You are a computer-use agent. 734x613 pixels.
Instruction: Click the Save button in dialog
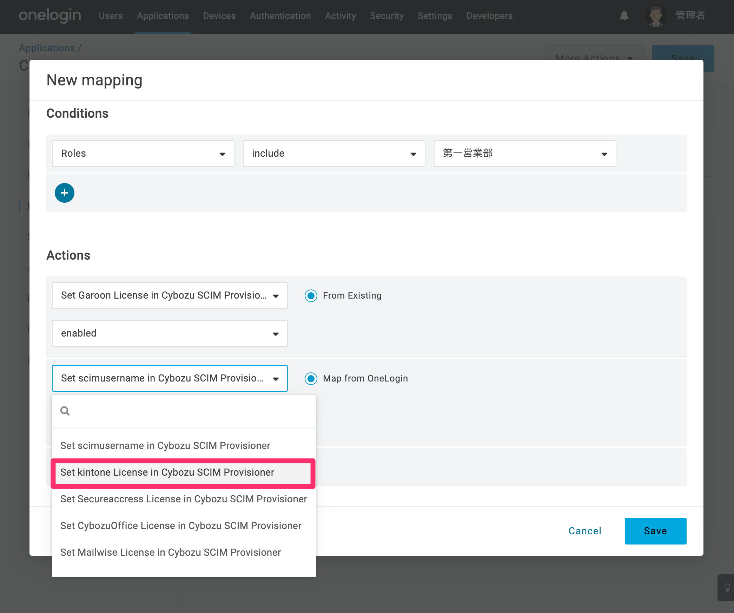click(655, 531)
